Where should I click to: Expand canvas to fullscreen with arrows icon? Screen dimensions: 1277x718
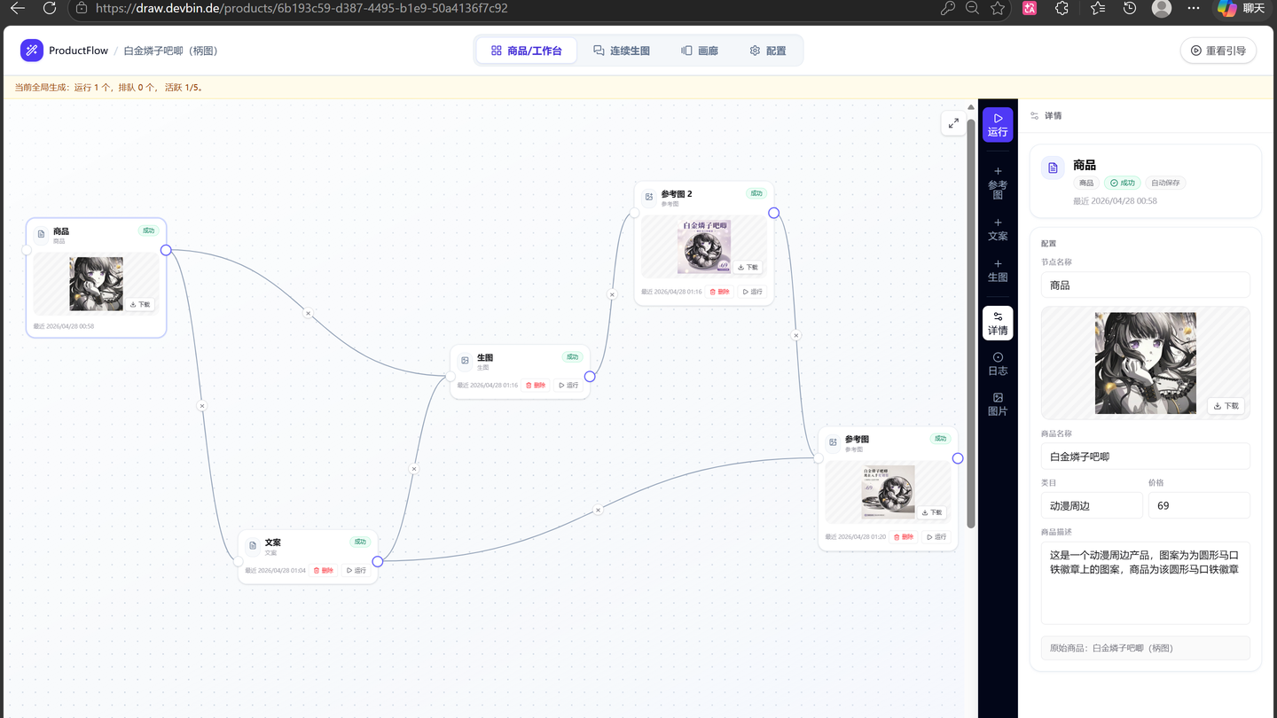pos(953,123)
